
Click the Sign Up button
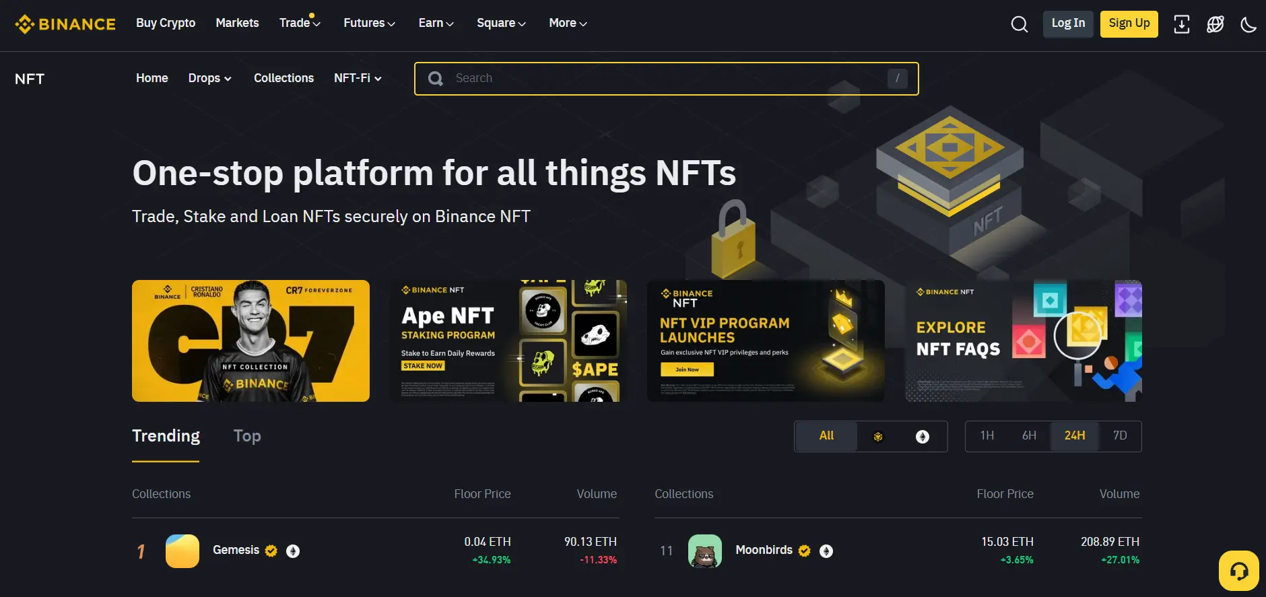[x=1129, y=24]
